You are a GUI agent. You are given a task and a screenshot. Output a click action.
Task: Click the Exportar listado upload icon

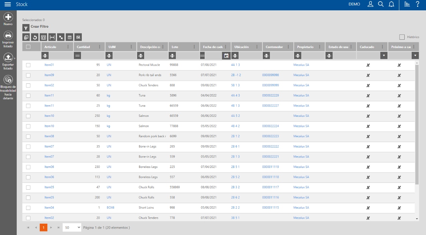[x=8, y=57]
